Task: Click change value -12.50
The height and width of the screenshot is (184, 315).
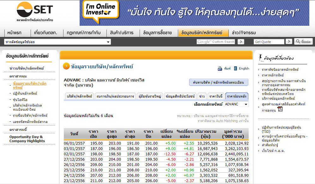Action: 170,154
